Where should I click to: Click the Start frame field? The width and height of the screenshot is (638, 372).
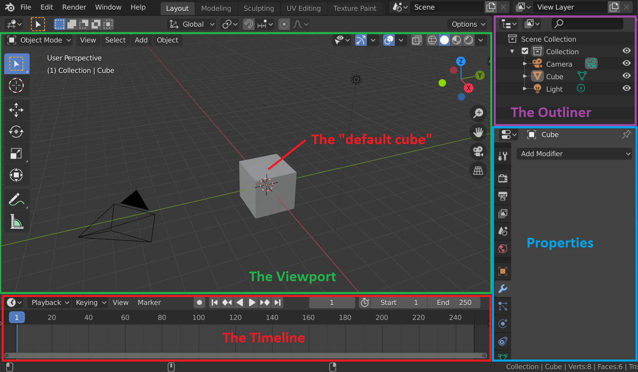tap(399, 302)
